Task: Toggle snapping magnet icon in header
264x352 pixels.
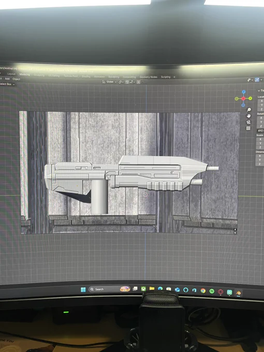Action: [x=127, y=82]
